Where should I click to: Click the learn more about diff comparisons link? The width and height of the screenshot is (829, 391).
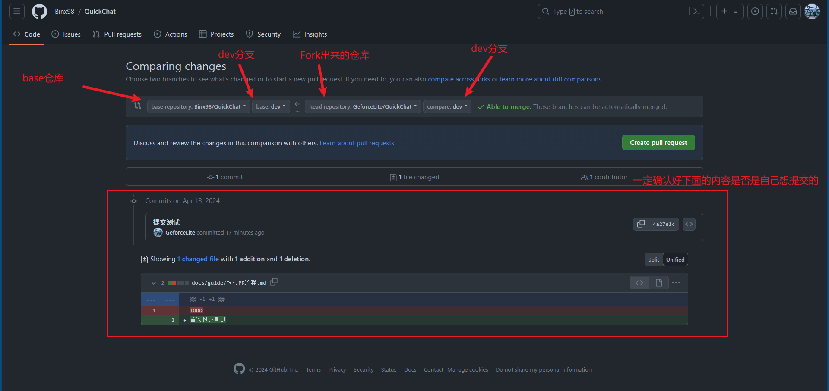[551, 79]
